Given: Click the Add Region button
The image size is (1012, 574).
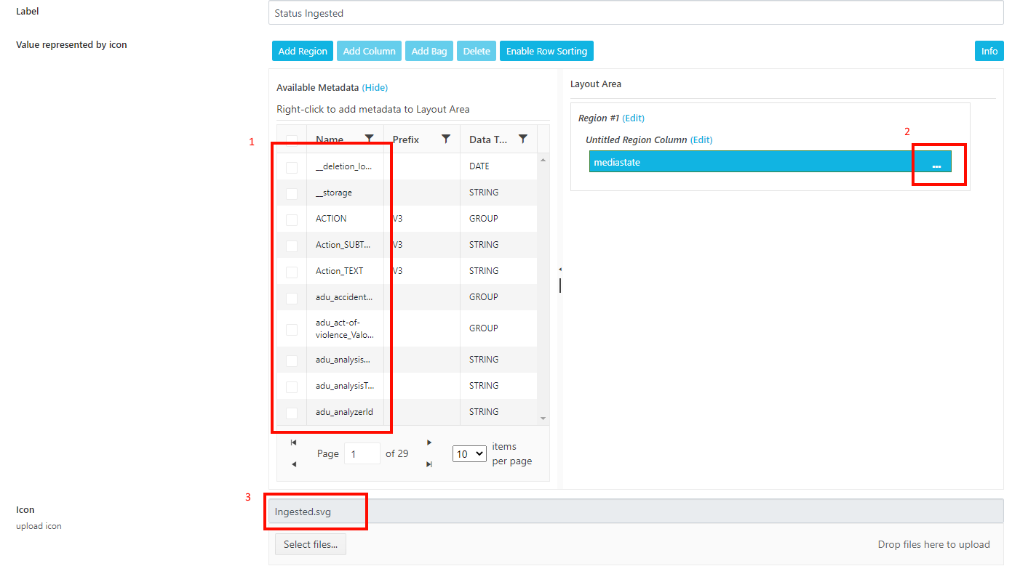Looking at the screenshot, I should pyautogui.click(x=303, y=51).
